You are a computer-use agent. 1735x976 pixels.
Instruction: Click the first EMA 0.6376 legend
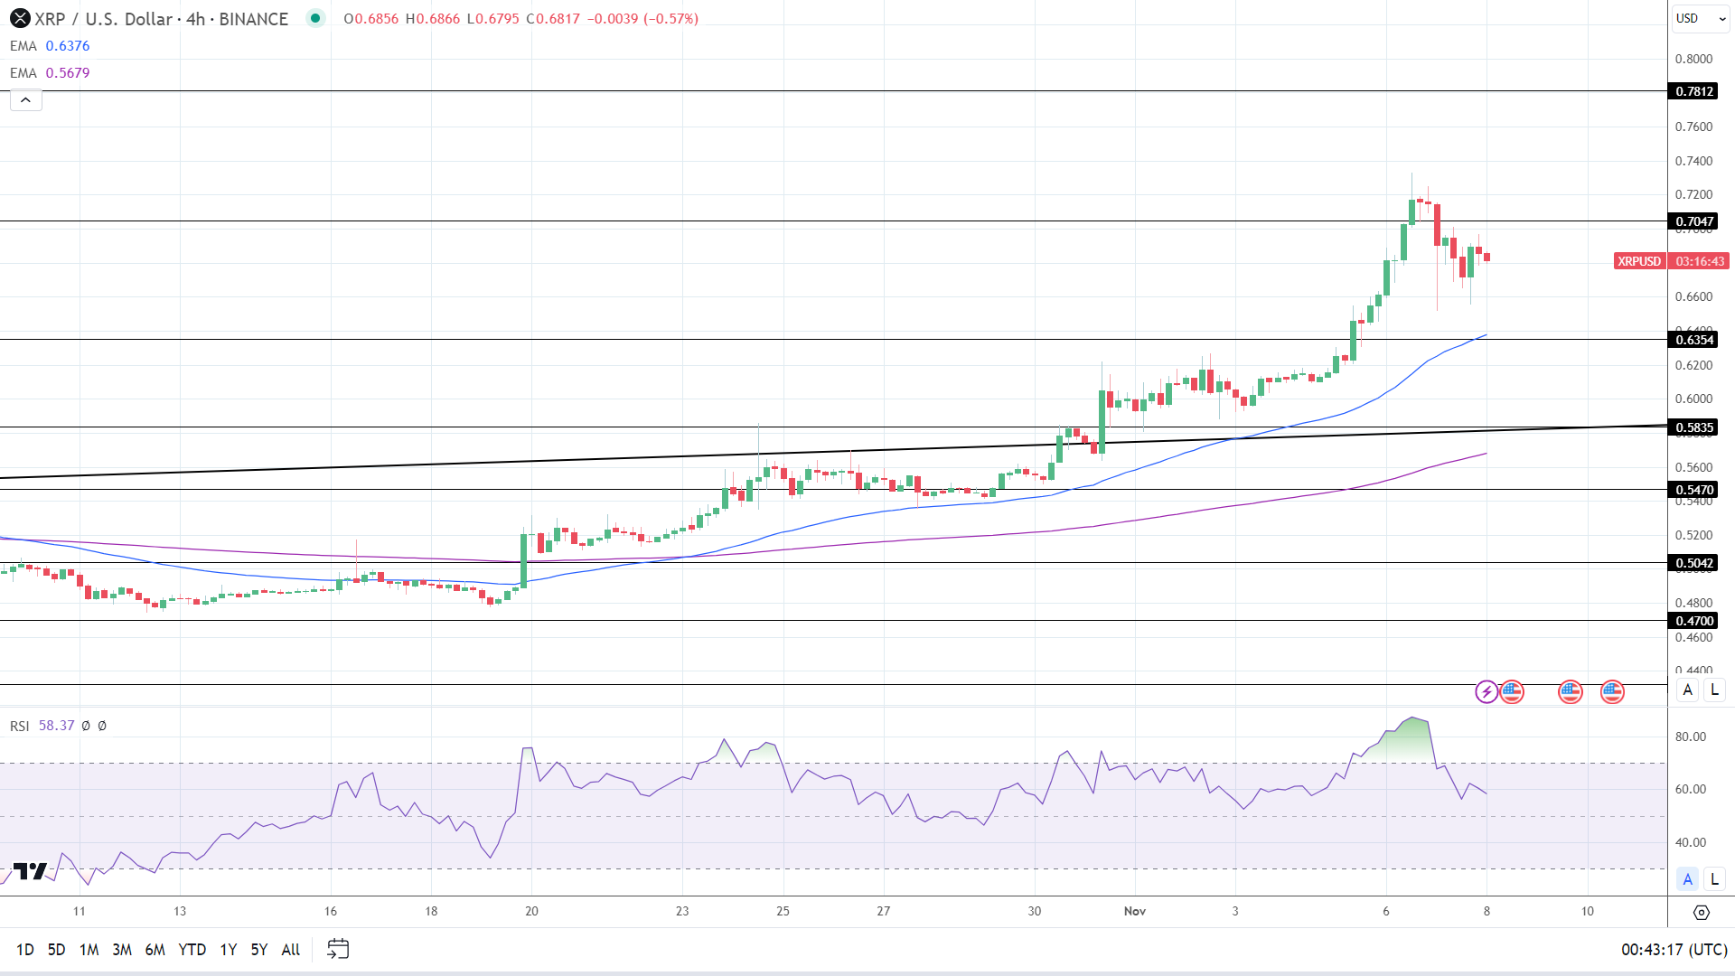click(x=50, y=46)
